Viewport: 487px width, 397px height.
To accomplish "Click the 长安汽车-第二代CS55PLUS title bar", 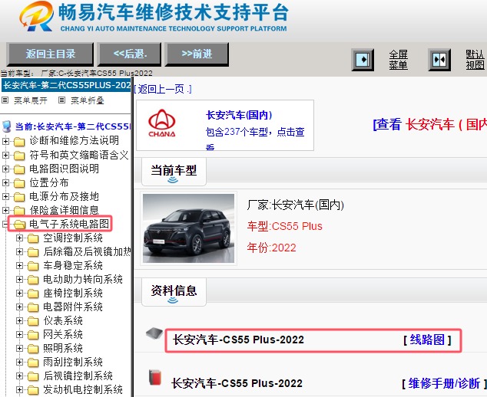I will pos(66,85).
